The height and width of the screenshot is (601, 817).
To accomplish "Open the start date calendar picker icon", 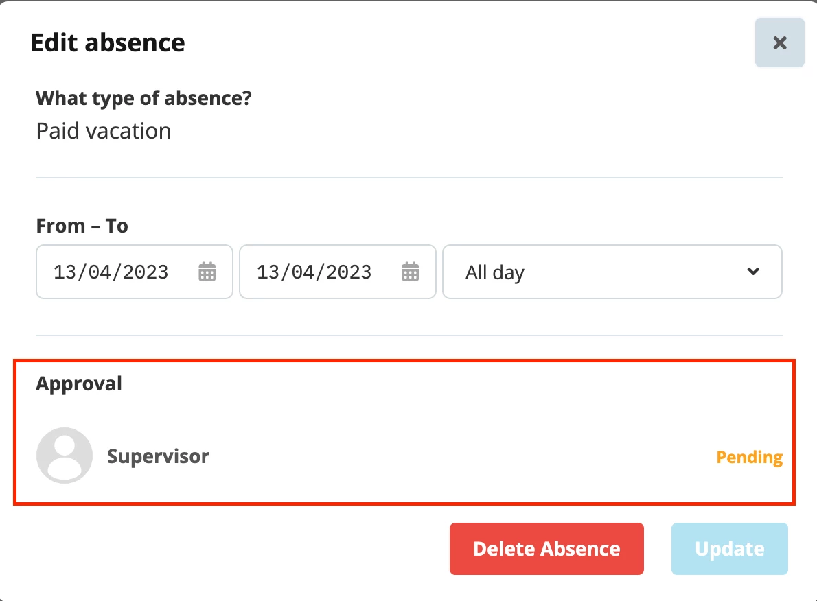I will tap(207, 272).
